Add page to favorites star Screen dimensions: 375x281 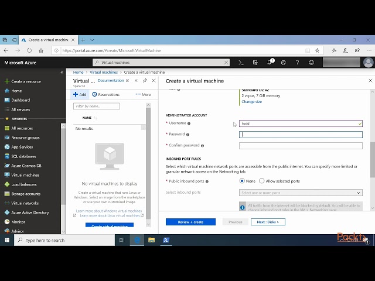point(317,50)
